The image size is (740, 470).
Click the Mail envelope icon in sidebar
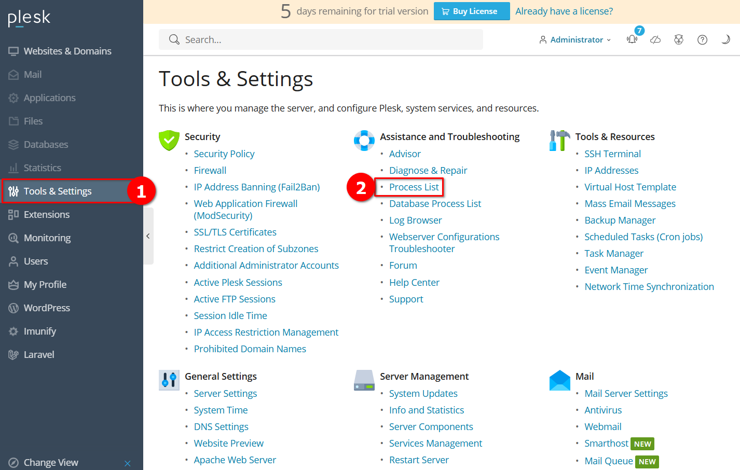pos(13,75)
